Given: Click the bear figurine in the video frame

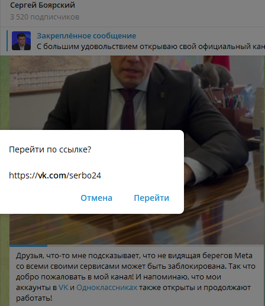Looking at the screenshot, I should (212, 74).
